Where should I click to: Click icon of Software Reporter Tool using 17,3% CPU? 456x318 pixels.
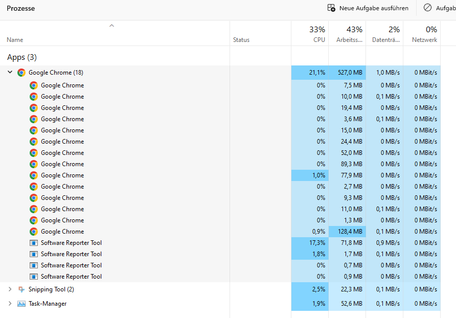[x=34, y=243]
